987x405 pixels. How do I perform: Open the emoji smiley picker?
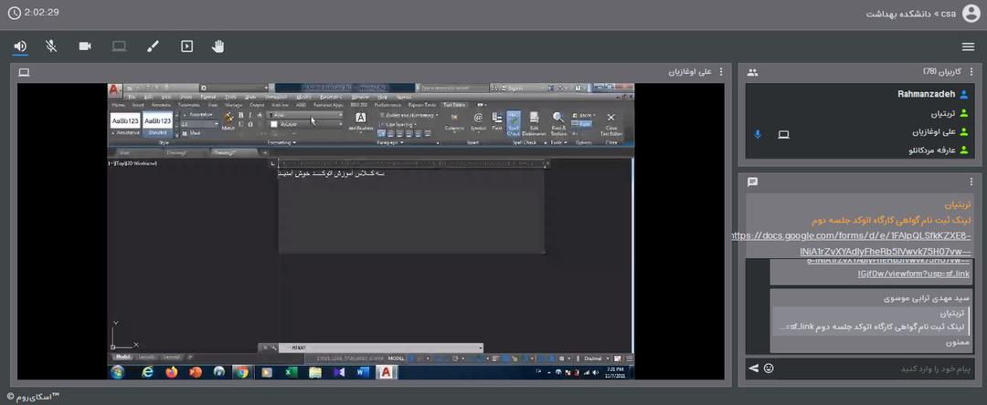point(769,368)
